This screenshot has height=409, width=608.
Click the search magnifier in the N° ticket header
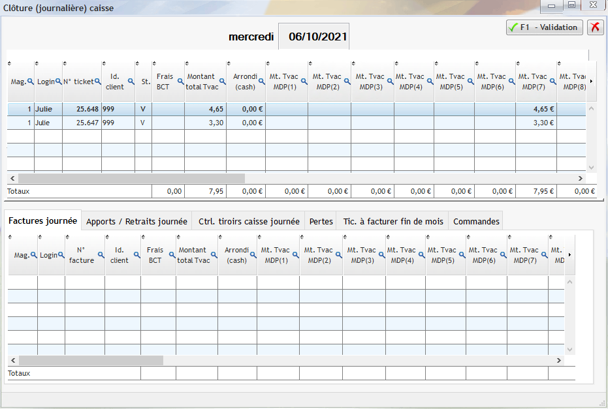(x=98, y=81)
